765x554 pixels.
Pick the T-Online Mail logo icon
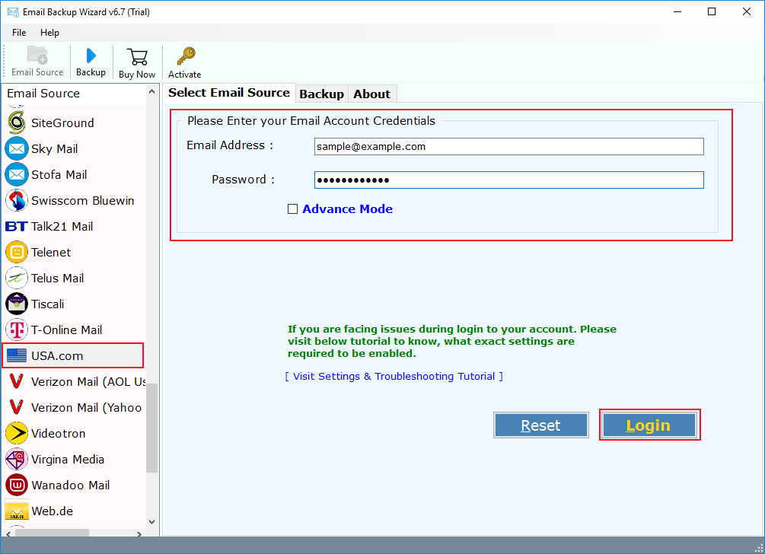coord(17,330)
